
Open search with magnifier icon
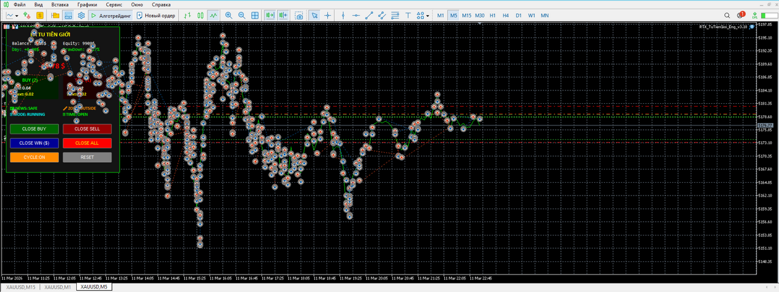click(x=727, y=15)
